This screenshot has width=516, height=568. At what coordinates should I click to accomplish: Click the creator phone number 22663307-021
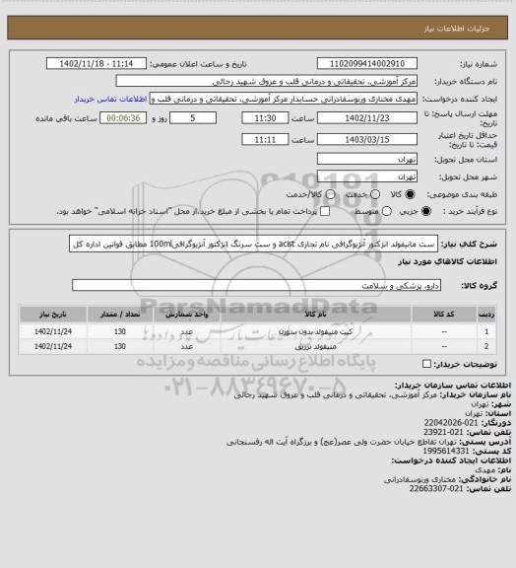click(436, 489)
